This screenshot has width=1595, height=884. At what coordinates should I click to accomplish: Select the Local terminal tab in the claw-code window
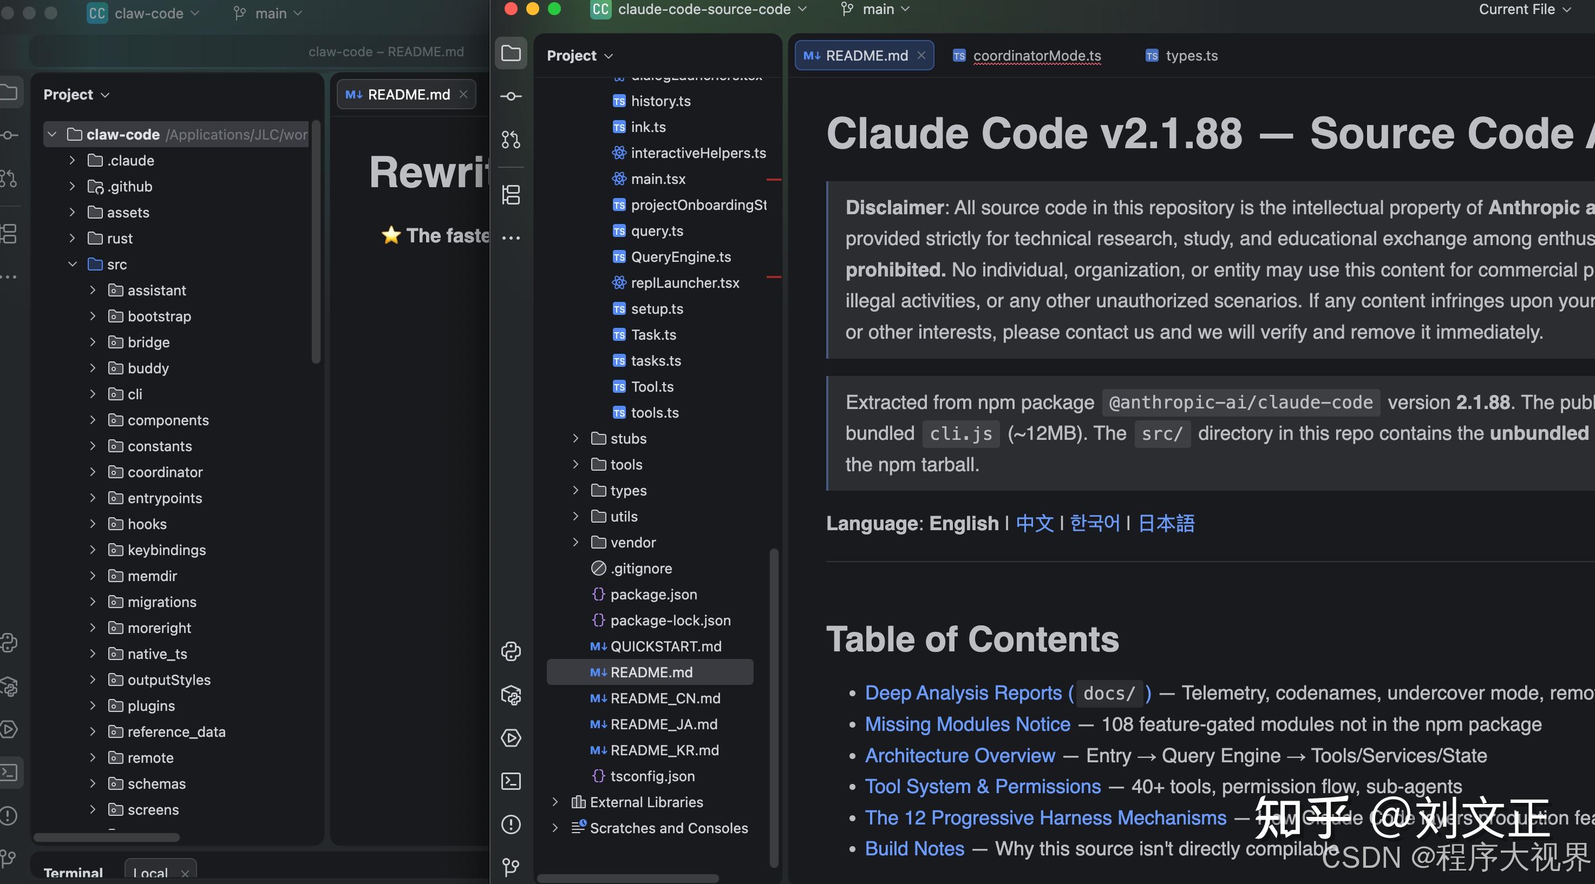coord(160,871)
